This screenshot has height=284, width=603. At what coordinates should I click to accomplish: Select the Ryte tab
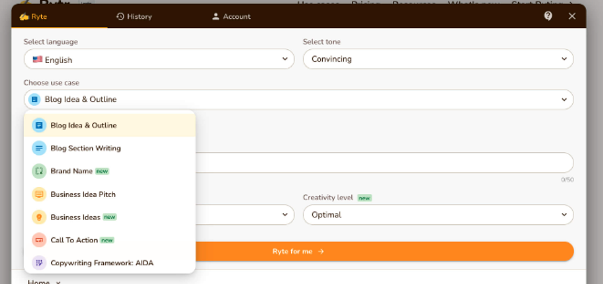click(x=33, y=17)
